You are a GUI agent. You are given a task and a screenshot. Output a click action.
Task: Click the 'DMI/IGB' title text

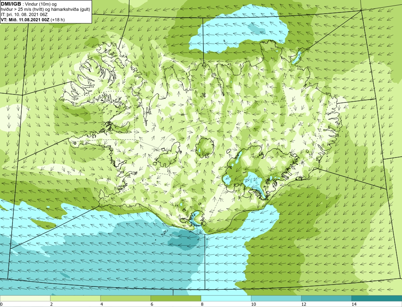click(11, 4)
